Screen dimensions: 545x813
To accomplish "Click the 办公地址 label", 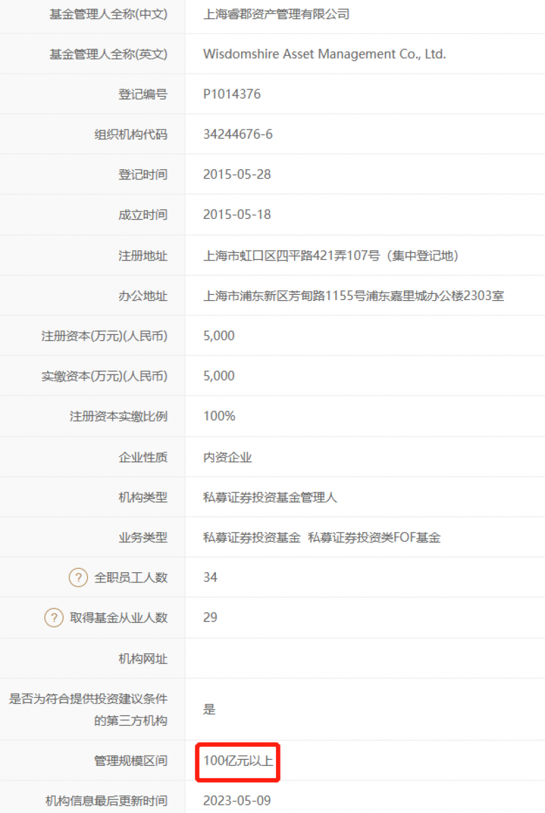I will pos(143,296).
